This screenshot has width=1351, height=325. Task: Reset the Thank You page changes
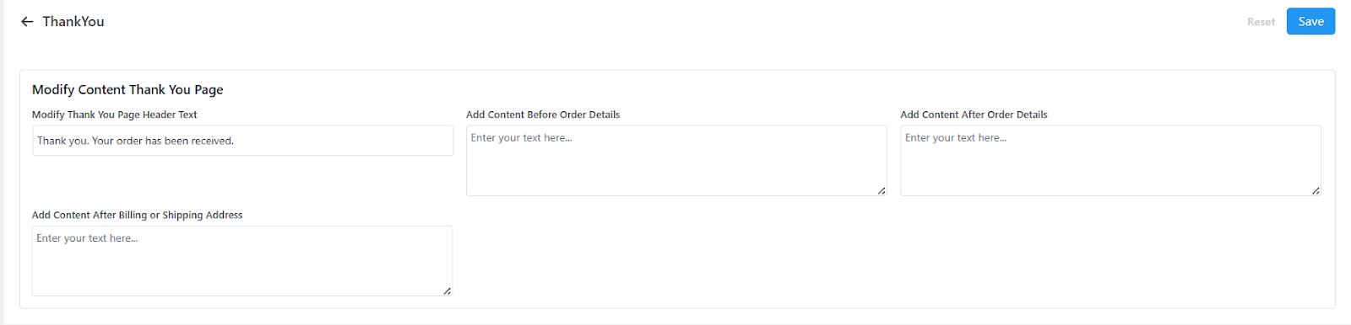(1261, 22)
